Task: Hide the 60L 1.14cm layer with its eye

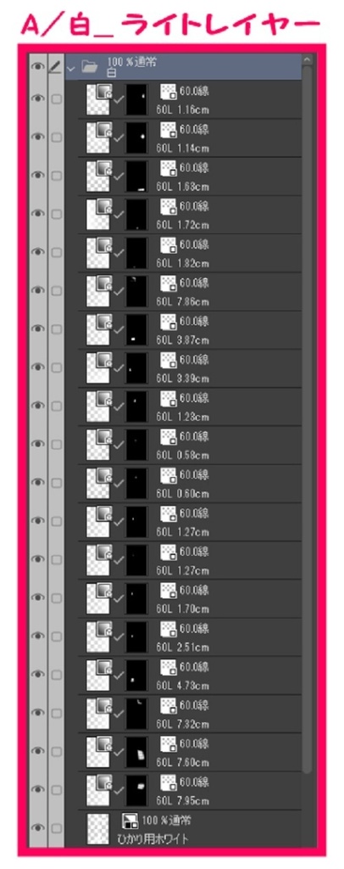Action: point(37,137)
